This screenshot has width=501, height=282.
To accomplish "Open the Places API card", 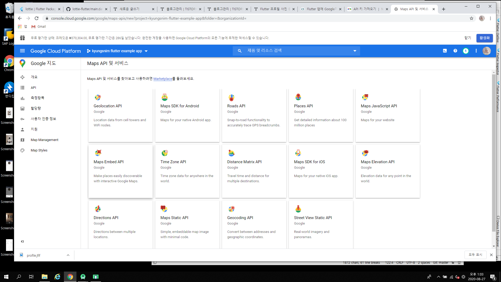I will pyautogui.click(x=321, y=115).
